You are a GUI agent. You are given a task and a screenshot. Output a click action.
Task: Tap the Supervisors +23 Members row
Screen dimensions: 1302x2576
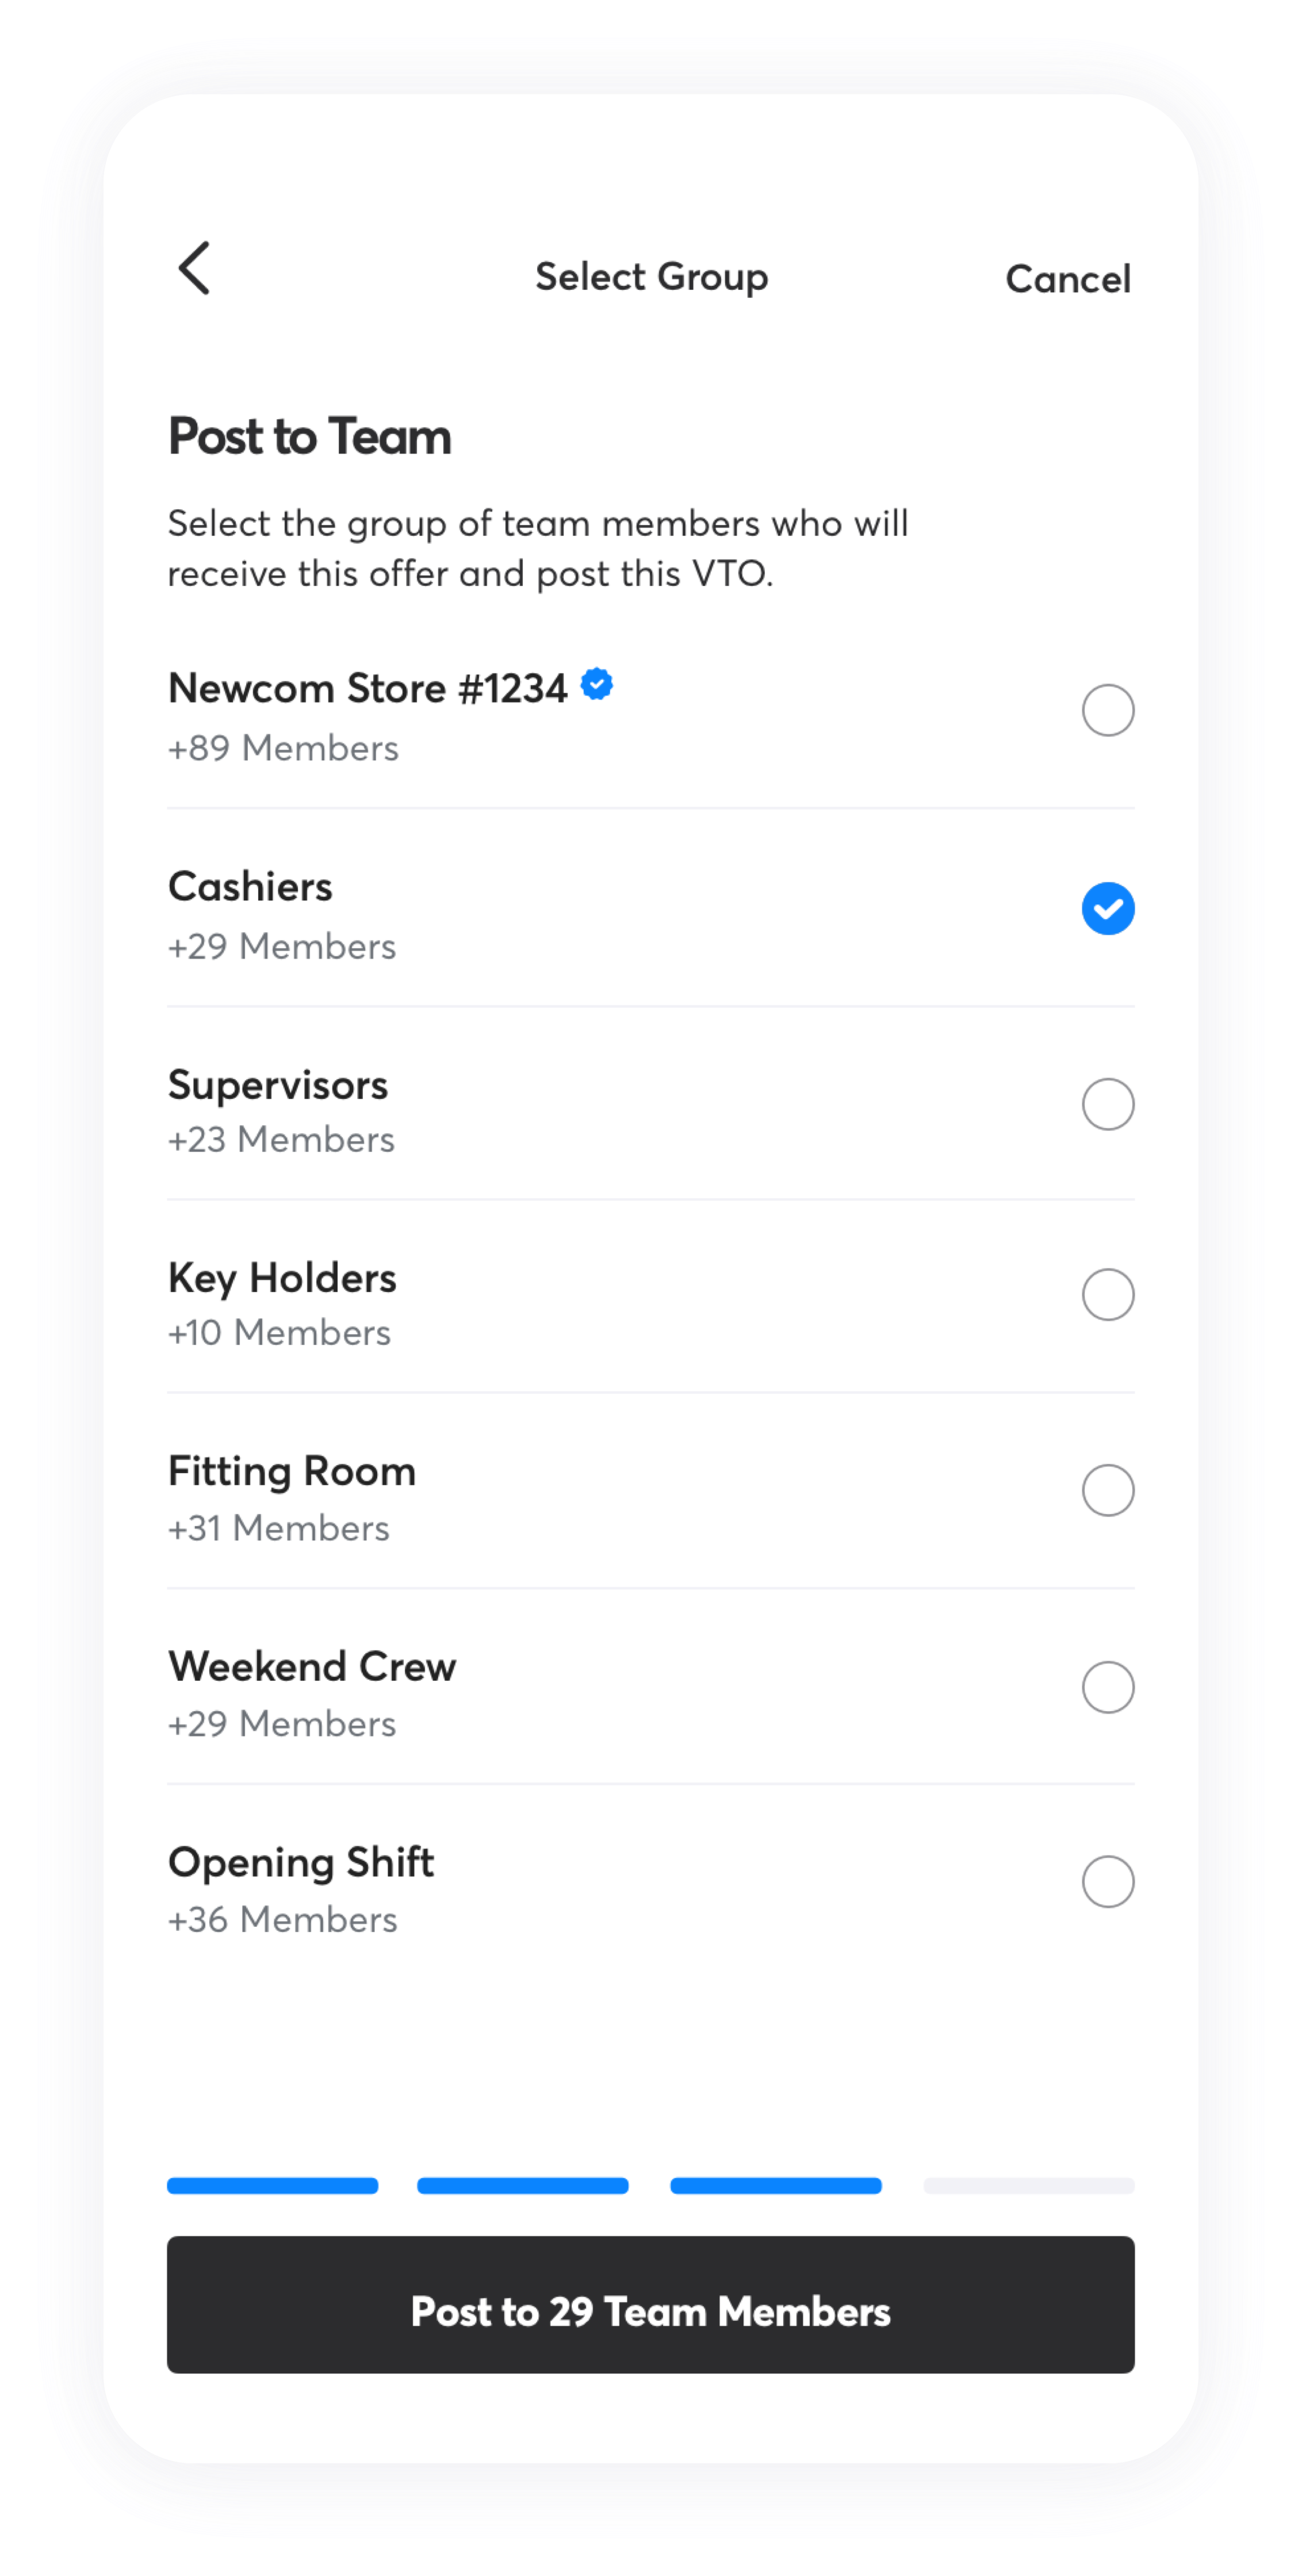click(x=651, y=1110)
